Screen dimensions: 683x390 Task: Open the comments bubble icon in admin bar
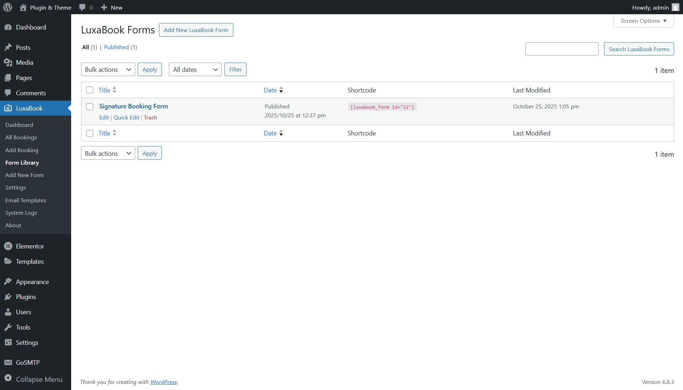(83, 7)
